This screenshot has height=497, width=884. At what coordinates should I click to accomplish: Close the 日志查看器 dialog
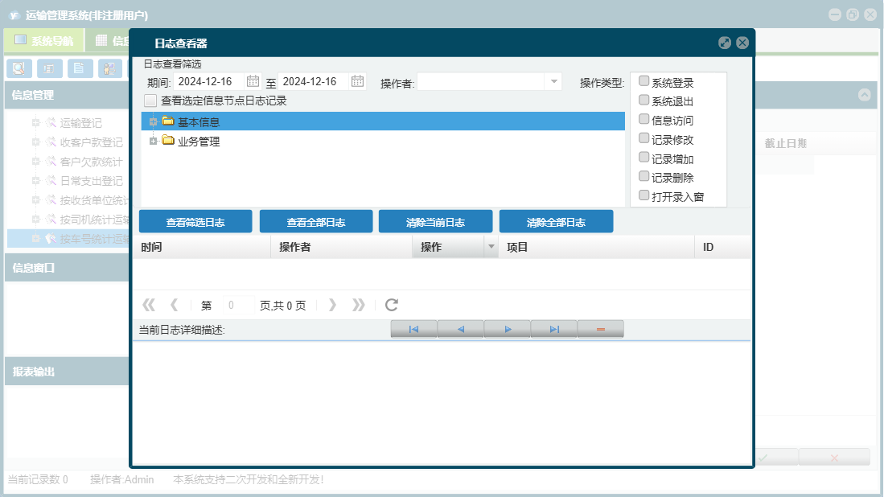[x=742, y=43]
